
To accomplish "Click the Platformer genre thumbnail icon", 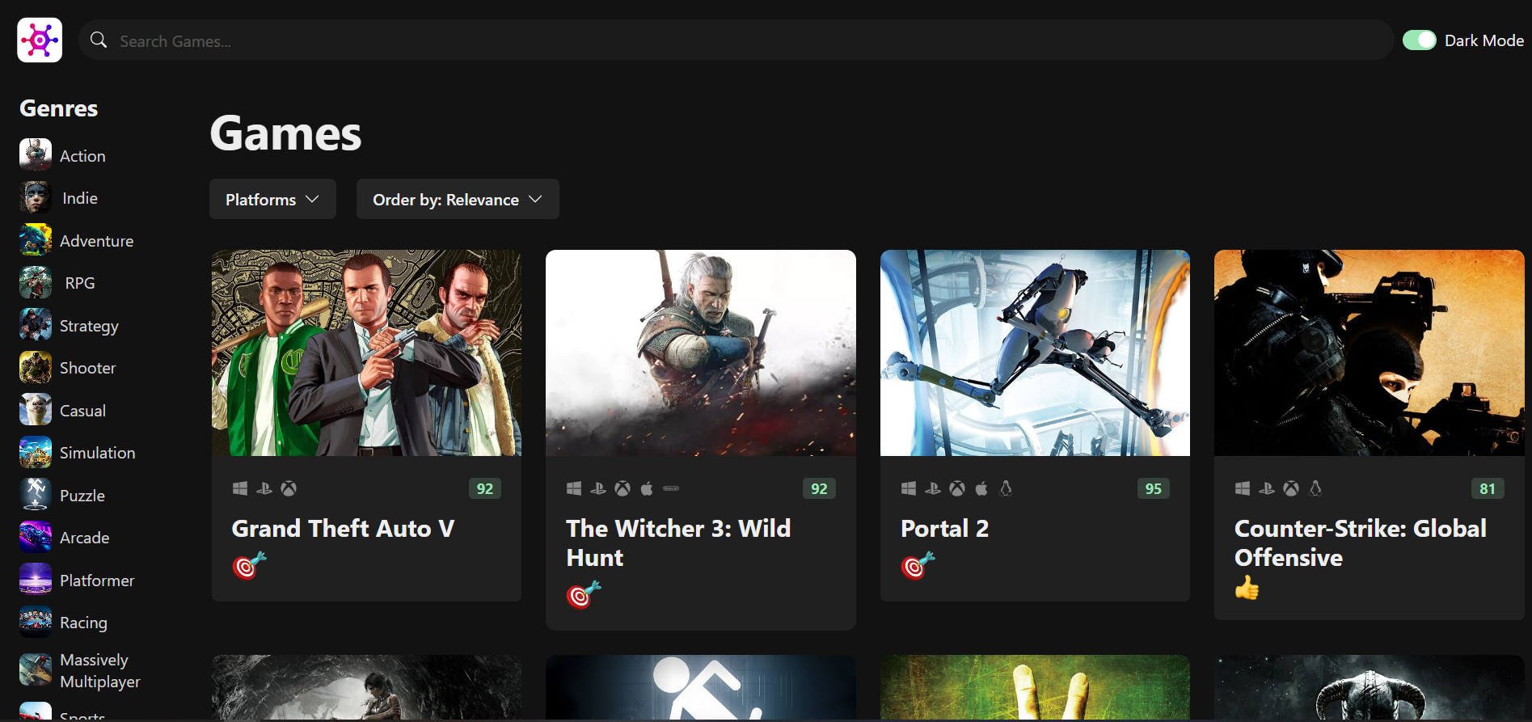I will [x=36, y=580].
